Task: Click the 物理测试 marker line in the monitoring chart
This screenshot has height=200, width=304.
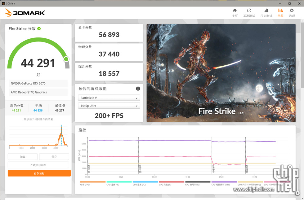Action: click(x=212, y=156)
